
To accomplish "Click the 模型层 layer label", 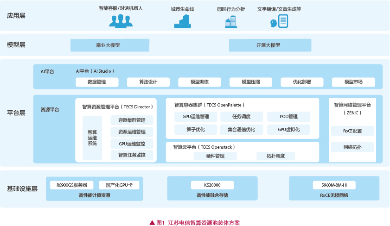I will click(x=16, y=45).
